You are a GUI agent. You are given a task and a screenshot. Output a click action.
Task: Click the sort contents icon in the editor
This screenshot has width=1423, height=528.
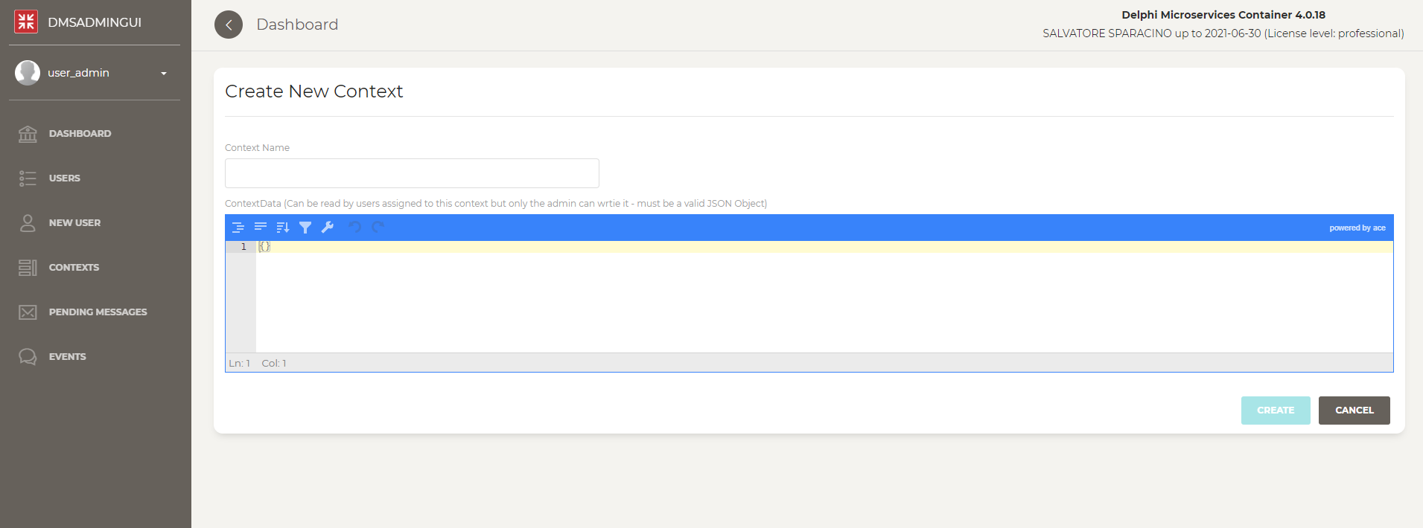[x=283, y=228]
